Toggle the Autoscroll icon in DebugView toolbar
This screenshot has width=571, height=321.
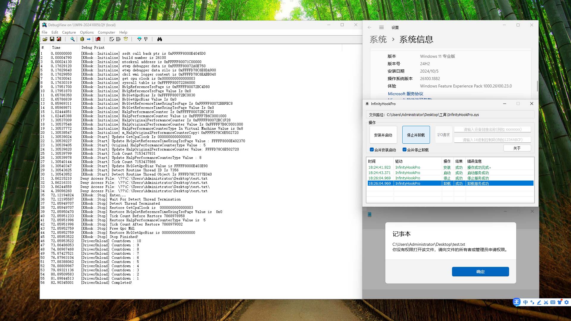(118, 39)
